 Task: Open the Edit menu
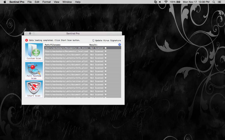coord(37,2)
